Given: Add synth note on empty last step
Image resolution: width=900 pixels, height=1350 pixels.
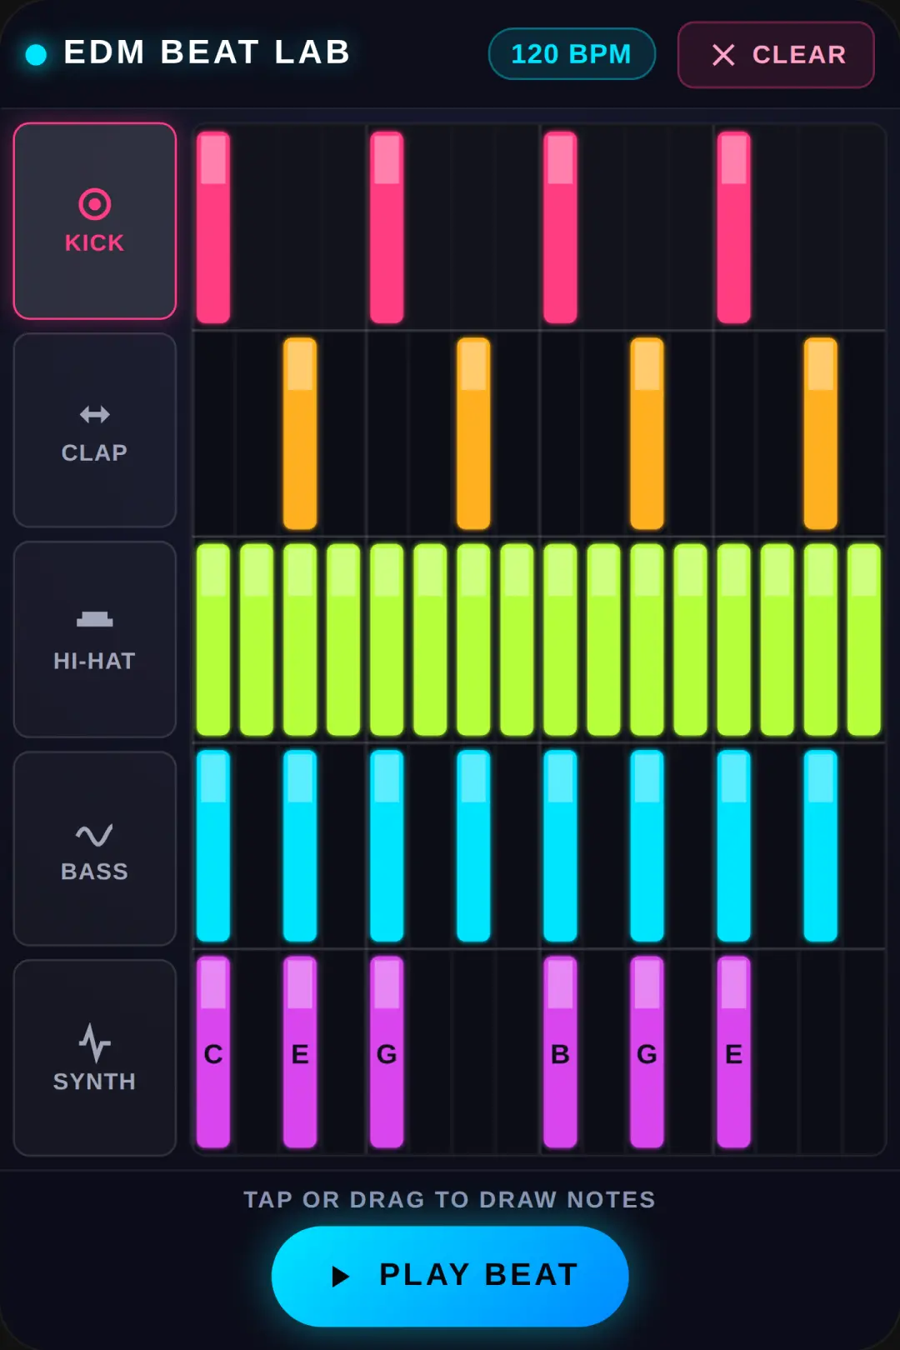Looking at the screenshot, I should (x=863, y=1052).
